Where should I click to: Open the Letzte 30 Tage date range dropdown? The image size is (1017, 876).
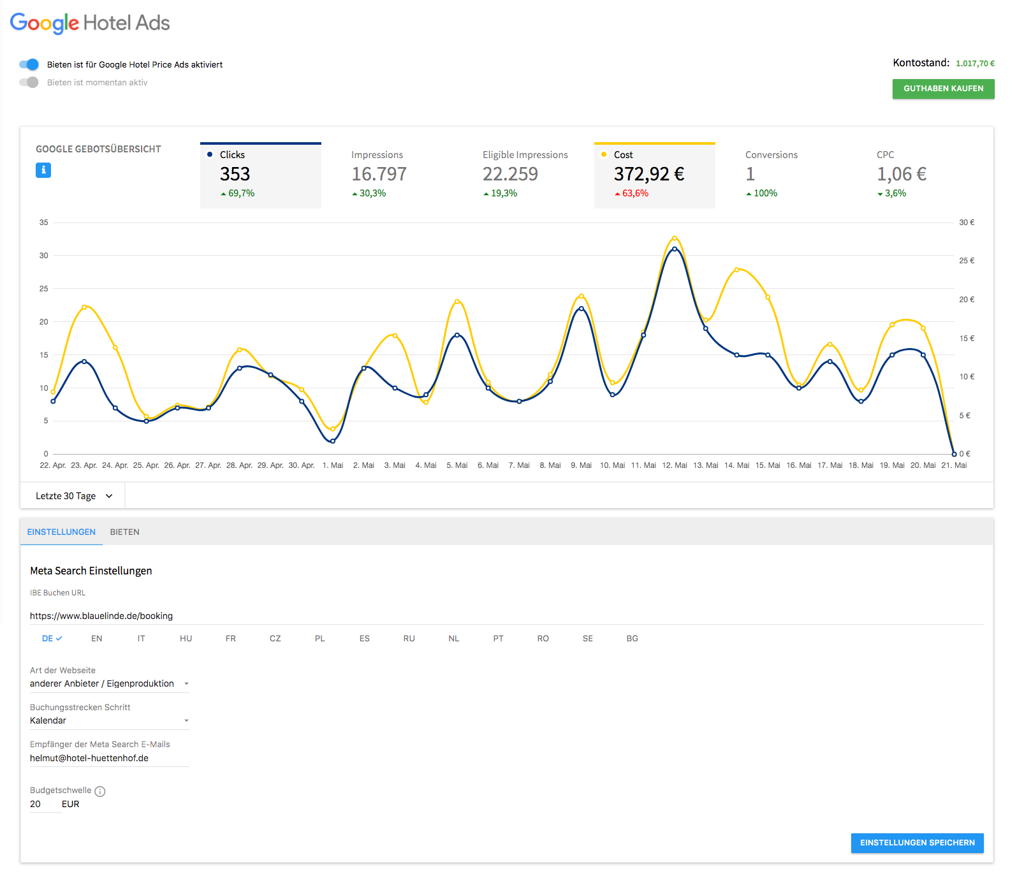(73, 496)
